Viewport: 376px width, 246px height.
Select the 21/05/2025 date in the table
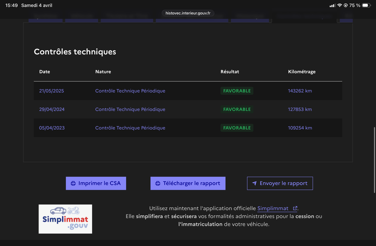click(51, 91)
